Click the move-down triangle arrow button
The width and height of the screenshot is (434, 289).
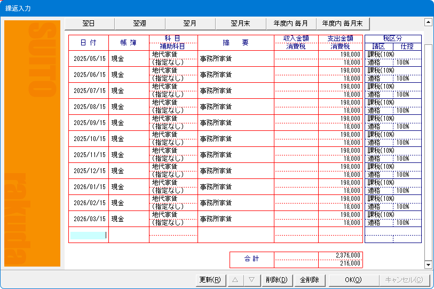(251, 279)
